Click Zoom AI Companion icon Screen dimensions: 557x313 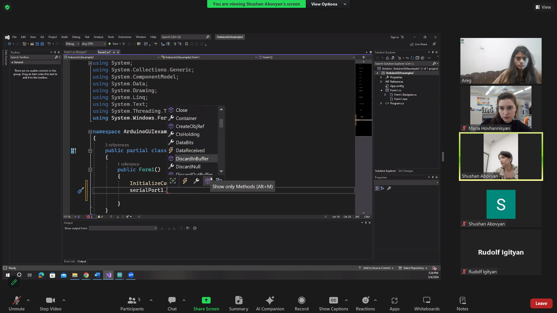[270, 301]
